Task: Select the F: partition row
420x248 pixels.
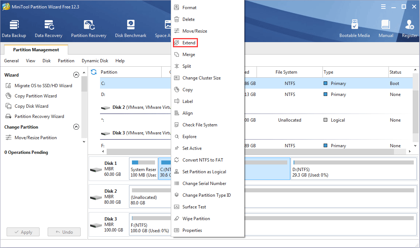Action: [x=135, y=146]
